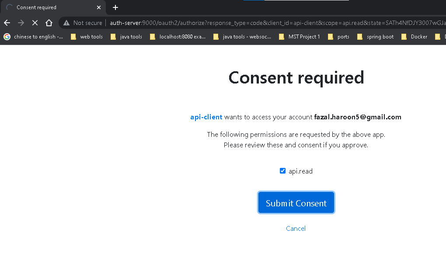The image size is (446, 254).
Task: Click the Submit Consent button
Action: pos(296,202)
